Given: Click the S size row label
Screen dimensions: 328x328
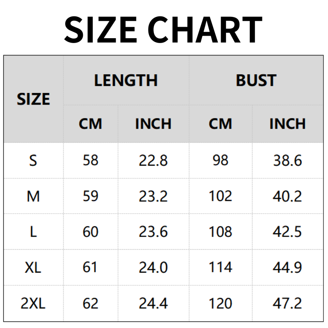Looking at the screenshot, I should (33, 160).
